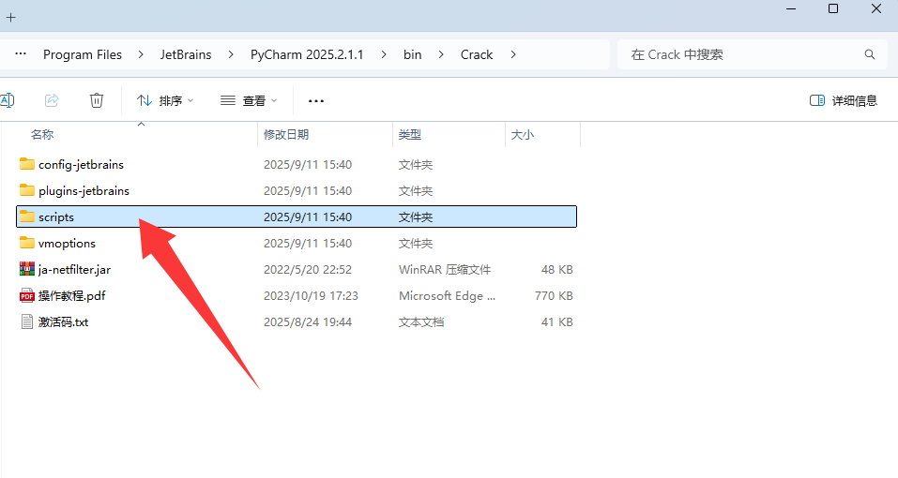Click the share icon in the toolbar
The height and width of the screenshot is (478, 898).
pos(52,100)
